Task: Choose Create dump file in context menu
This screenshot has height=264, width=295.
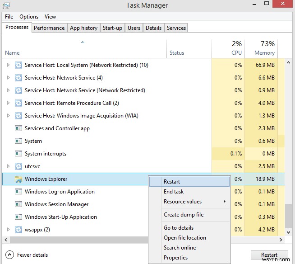Action: 189,215
